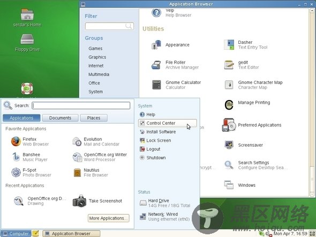Select Lock Screen menu entry

pyautogui.click(x=155, y=140)
